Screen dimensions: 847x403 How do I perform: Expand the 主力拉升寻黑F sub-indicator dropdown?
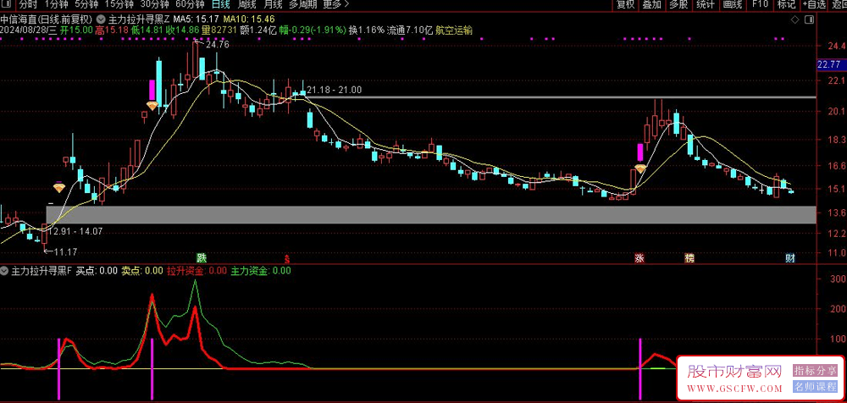5,271
